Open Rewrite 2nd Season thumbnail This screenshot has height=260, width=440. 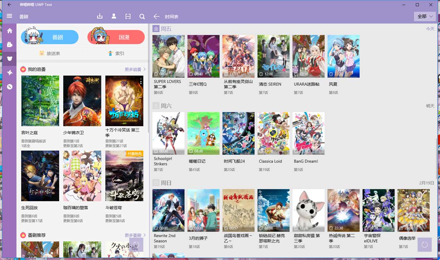169,210
